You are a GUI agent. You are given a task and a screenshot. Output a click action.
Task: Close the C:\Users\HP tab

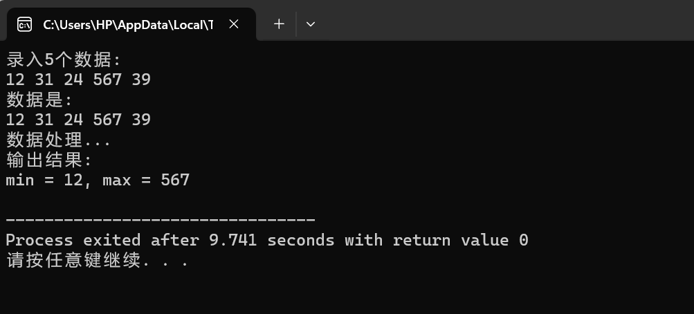coord(234,24)
